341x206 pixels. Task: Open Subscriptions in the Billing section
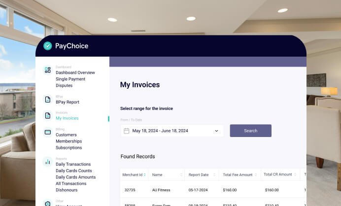coord(68,148)
